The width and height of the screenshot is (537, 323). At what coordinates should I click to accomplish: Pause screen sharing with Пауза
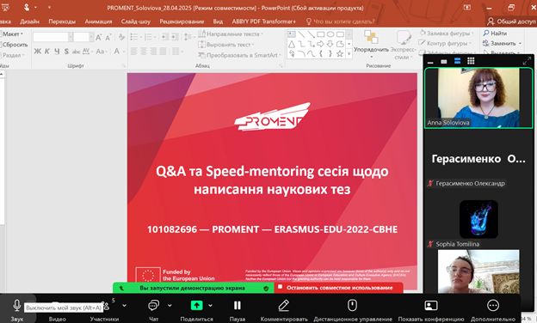[237, 305]
